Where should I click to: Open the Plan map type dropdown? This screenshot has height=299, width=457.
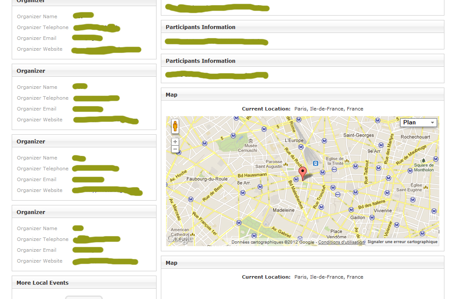(x=418, y=123)
